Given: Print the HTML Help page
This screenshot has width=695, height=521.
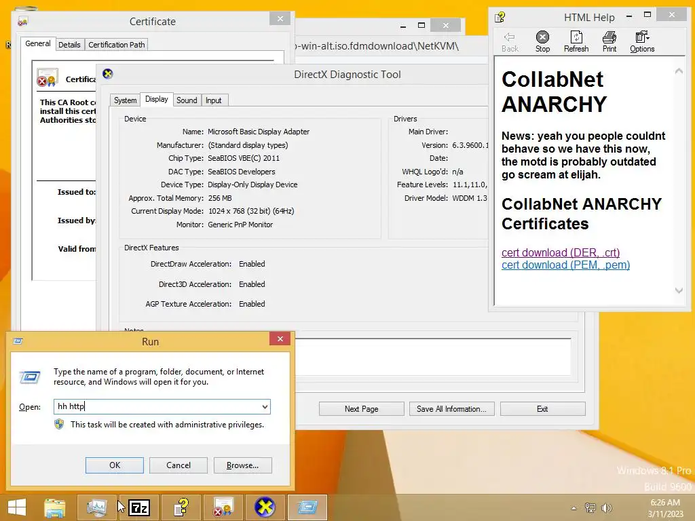Looking at the screenshot, I should point(609,42).
